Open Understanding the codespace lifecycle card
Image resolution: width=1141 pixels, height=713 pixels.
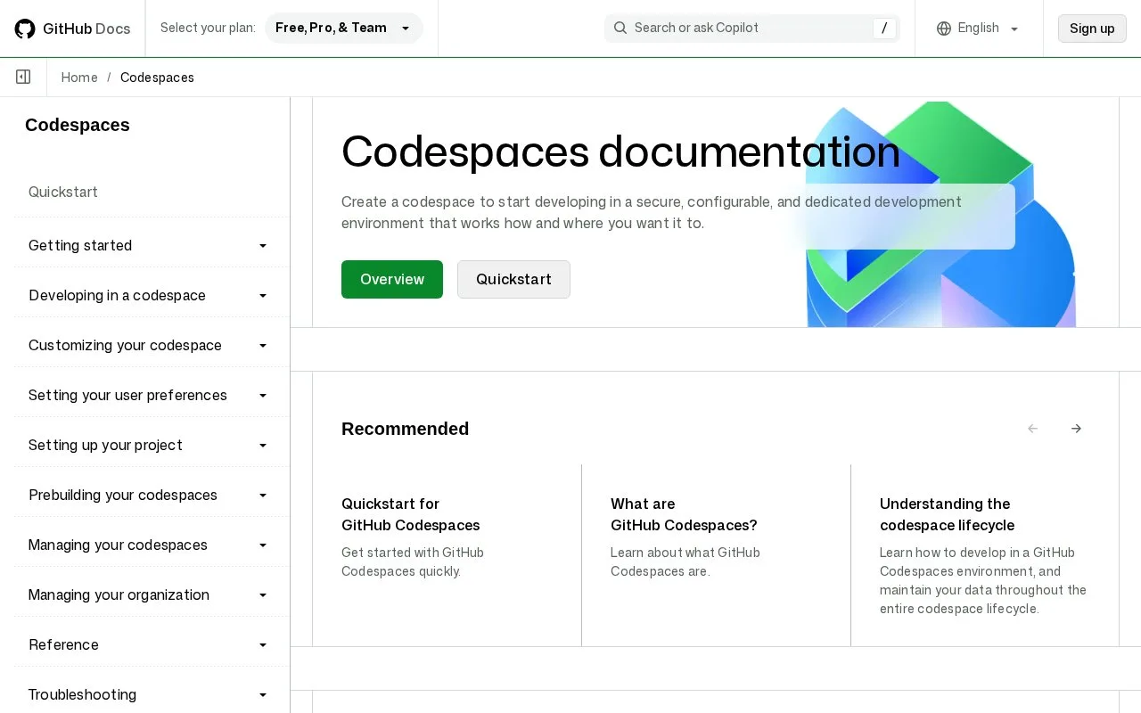point(947,514)
